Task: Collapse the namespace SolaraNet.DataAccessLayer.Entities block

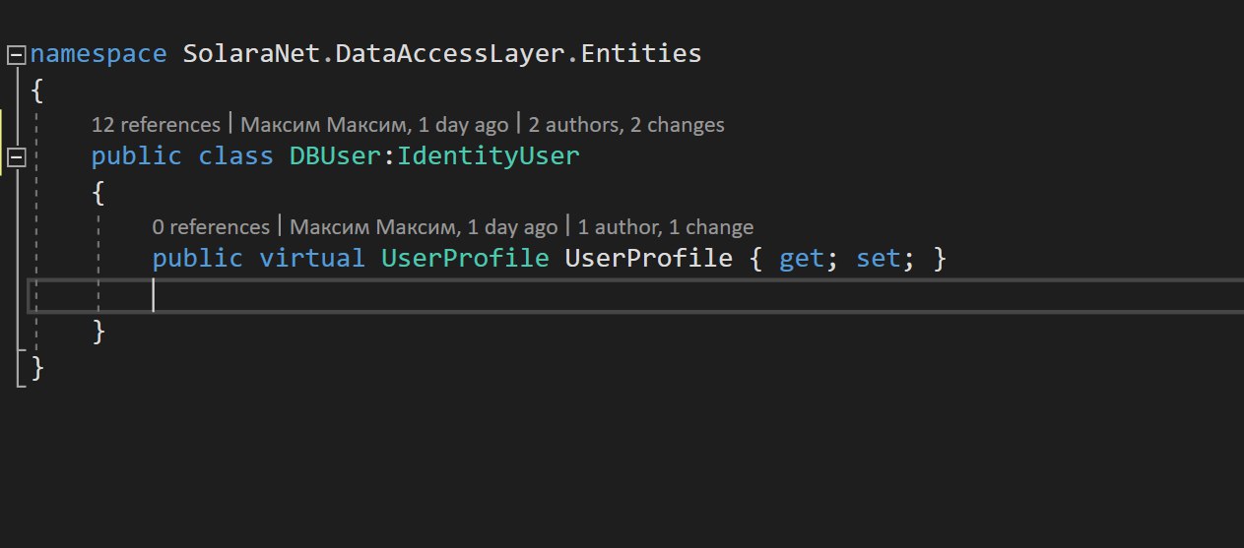Action: point(17,55)
